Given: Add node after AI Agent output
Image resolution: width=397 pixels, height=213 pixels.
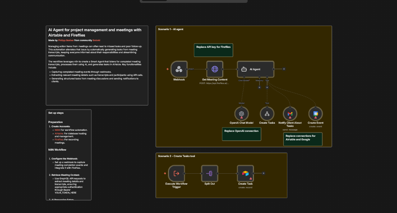Looking at the screenshot, I should tap(284, 69).
